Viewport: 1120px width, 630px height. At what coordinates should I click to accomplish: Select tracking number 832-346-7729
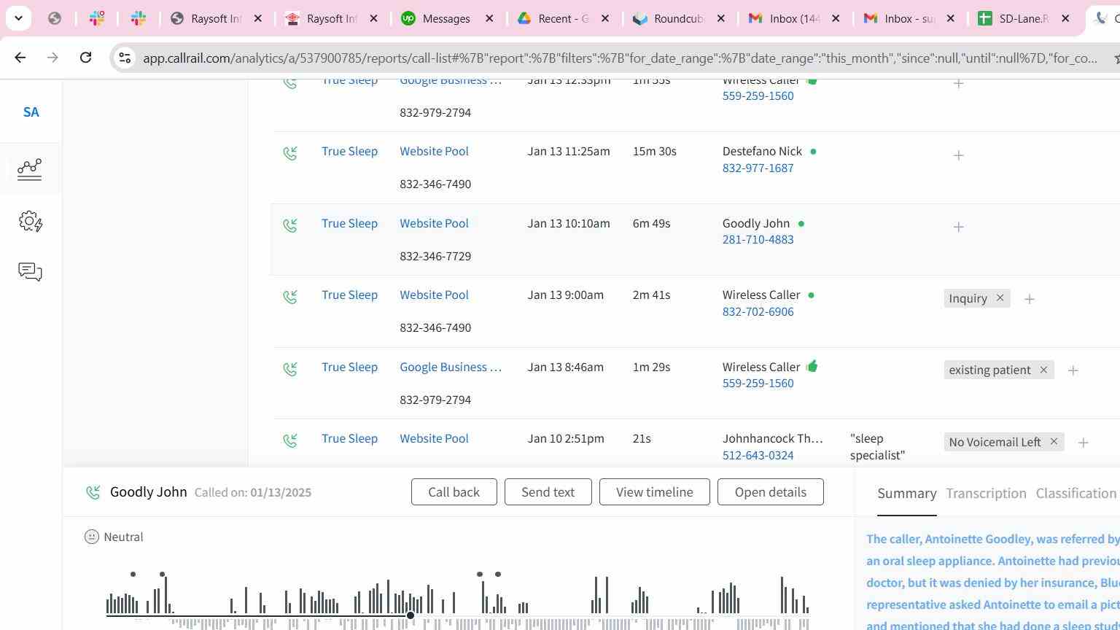pos(435,256)
